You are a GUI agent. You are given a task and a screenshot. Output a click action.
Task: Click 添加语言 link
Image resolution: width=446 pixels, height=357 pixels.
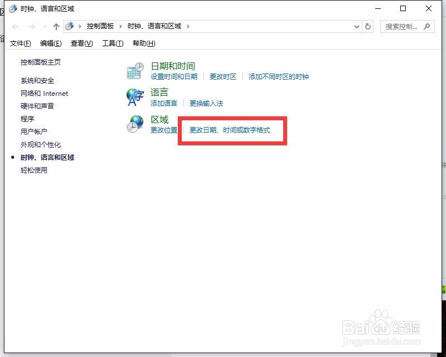coord(164,103)
